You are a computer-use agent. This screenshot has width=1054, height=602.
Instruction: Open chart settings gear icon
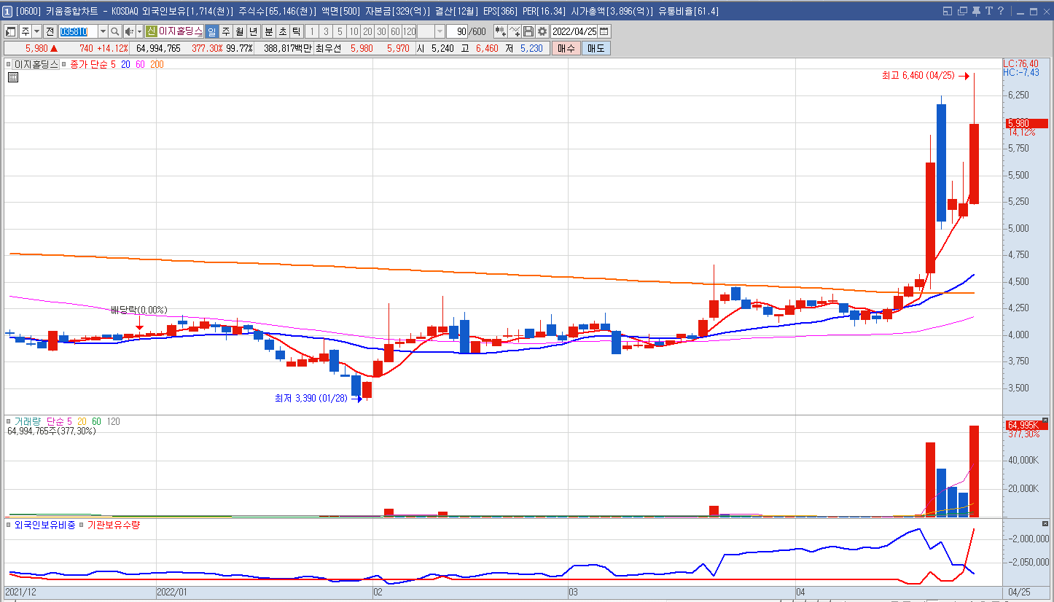click(x=542, y=31)
